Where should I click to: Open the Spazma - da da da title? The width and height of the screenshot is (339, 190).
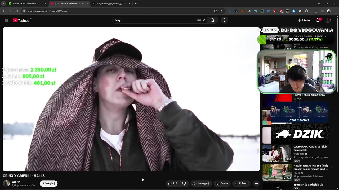(308, 186)
